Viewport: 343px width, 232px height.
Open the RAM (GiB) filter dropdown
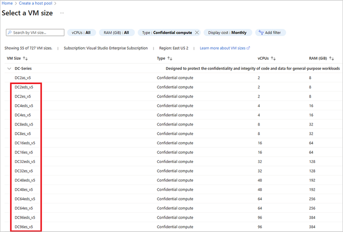[116, 33]
